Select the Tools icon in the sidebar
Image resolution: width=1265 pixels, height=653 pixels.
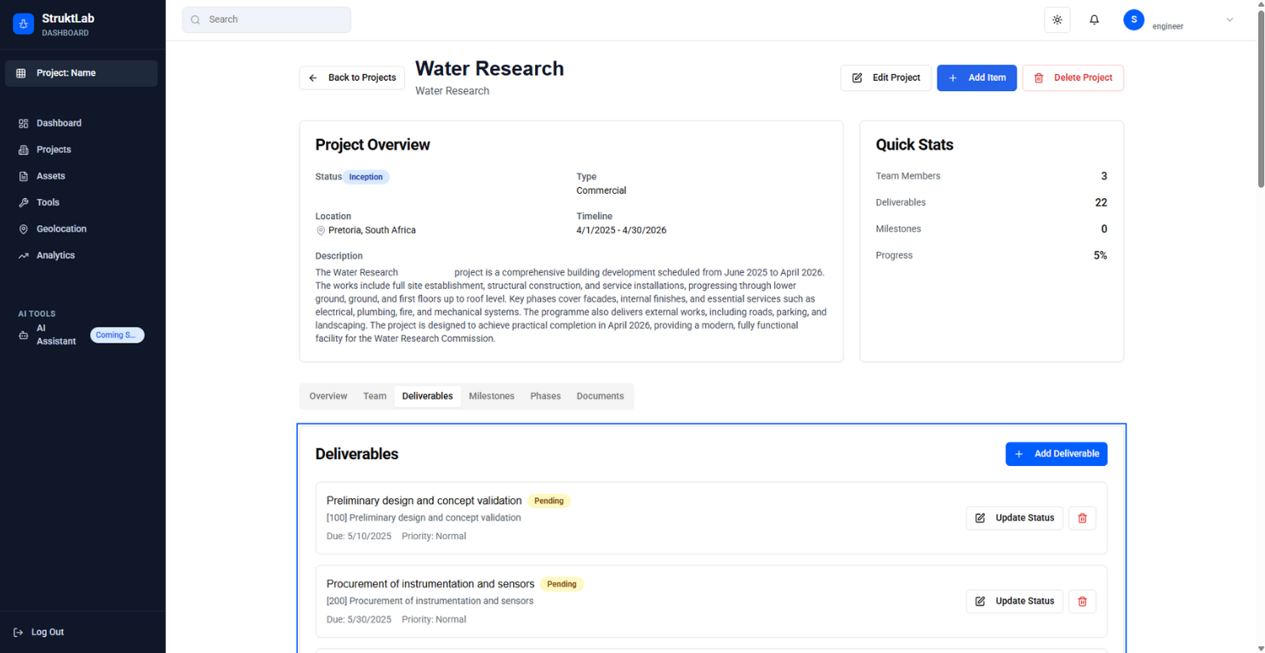tap(48, 202)
